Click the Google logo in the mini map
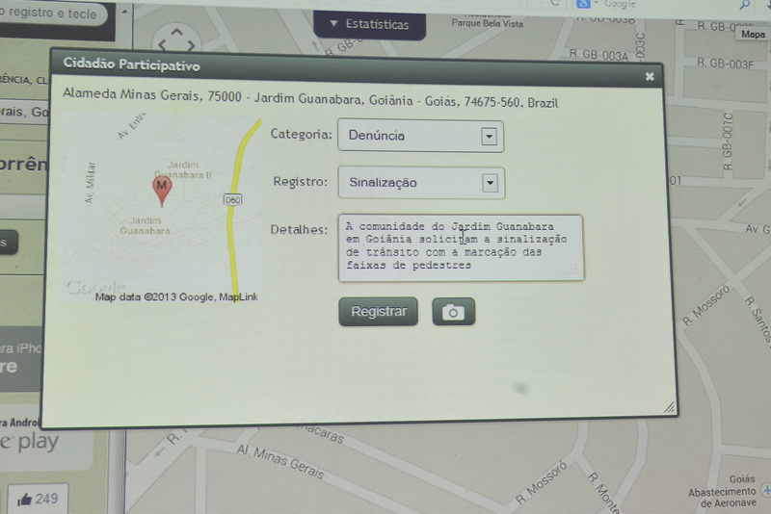 96,286
